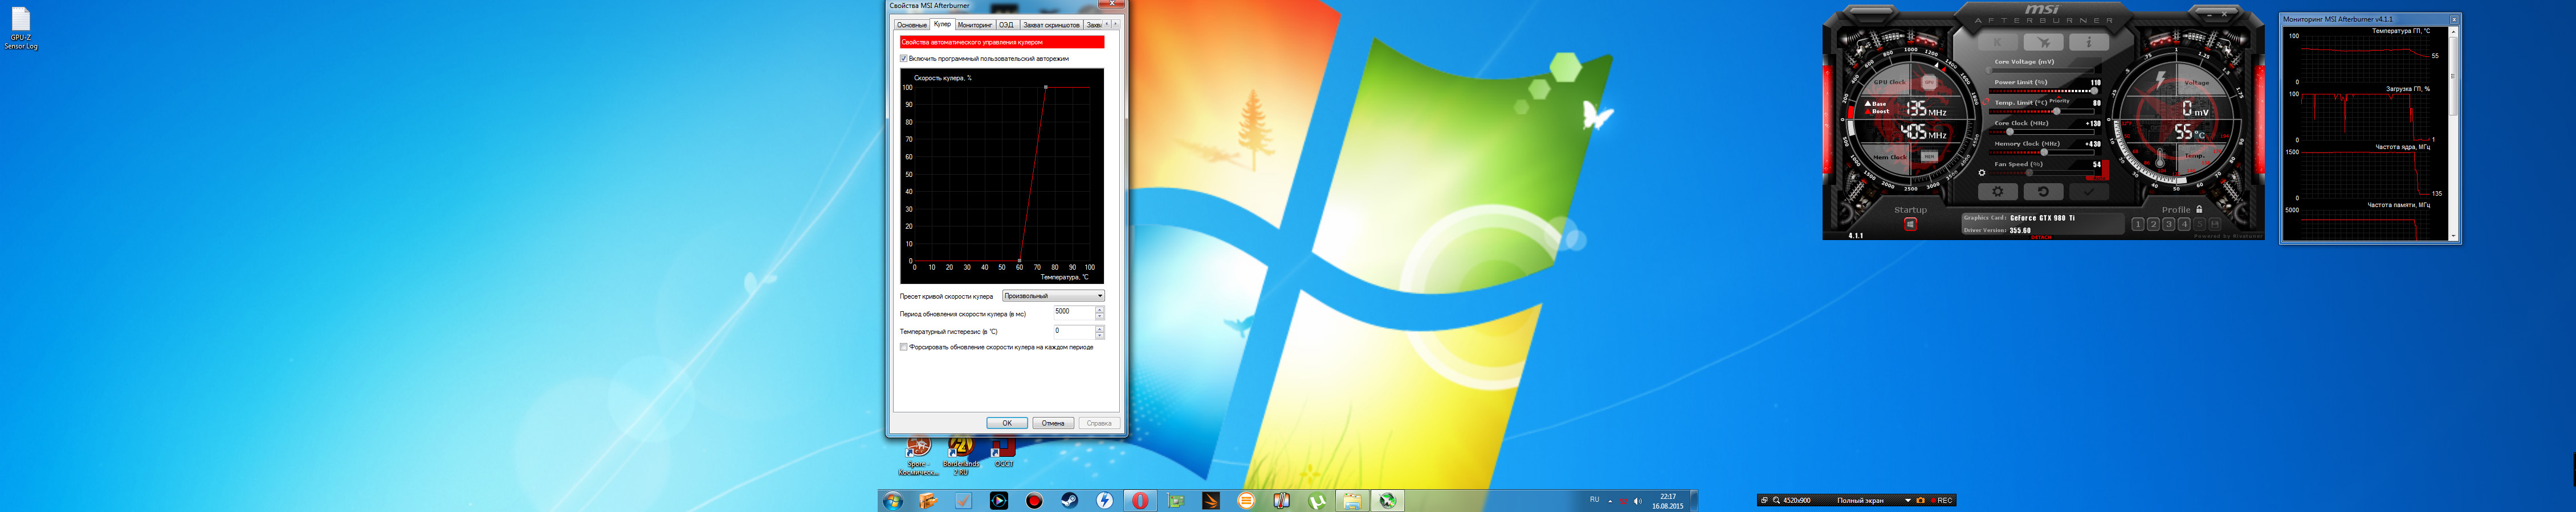Click the Temp. Limit slider handle
Image resolution: width=2576 pixels, height=512 pixels.
tap(2056, 111)
